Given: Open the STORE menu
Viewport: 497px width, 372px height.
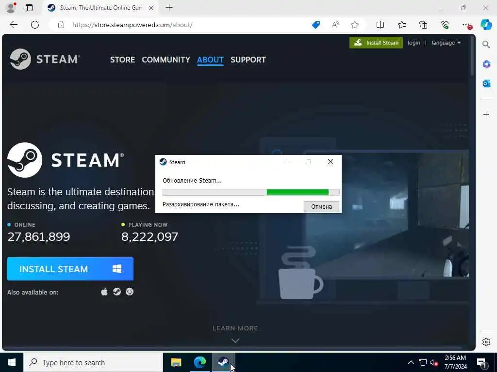Looking at the screenshot, I should [122, 60].
